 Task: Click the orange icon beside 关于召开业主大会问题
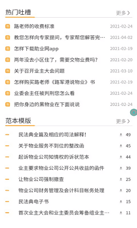(8, 71)
